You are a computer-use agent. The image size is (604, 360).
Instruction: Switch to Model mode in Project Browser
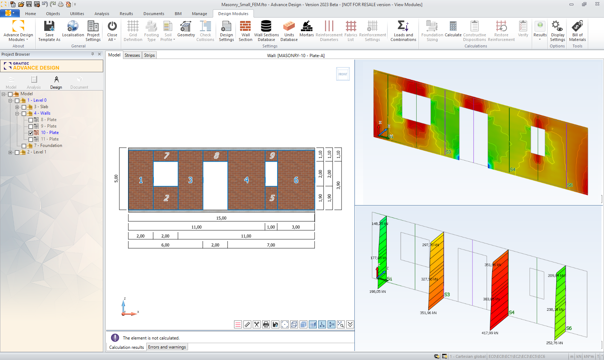pyautogui.click(x=11, y=83)
